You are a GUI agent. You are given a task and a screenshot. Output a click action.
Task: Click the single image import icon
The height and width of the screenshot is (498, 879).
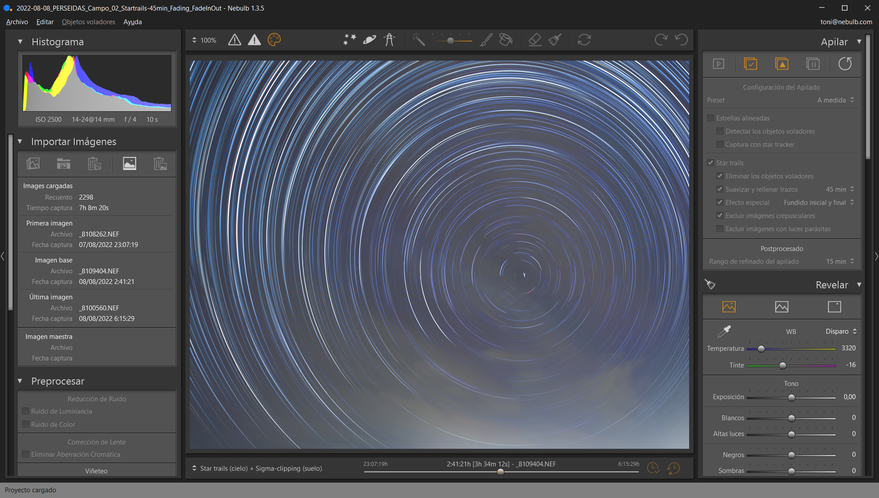tap(130, 164)
